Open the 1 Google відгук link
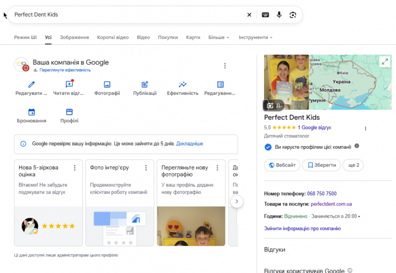This screenshot has height=273, width=396. pyautogui.click(x=315, y=127)
